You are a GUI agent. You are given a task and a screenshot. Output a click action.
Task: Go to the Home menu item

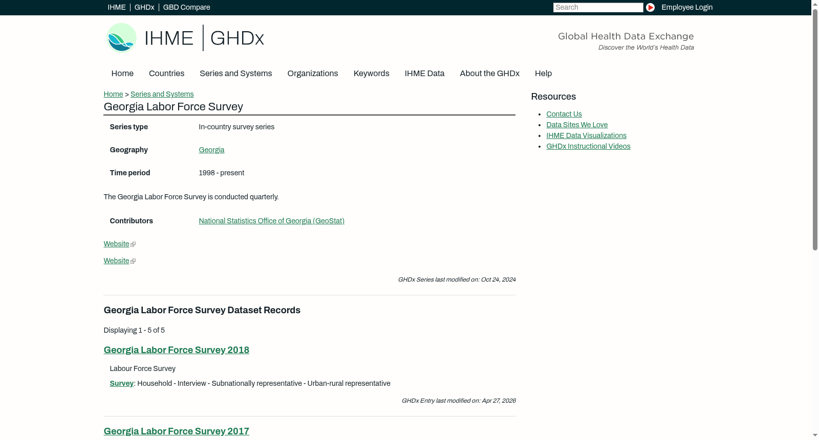click(122, 74)
